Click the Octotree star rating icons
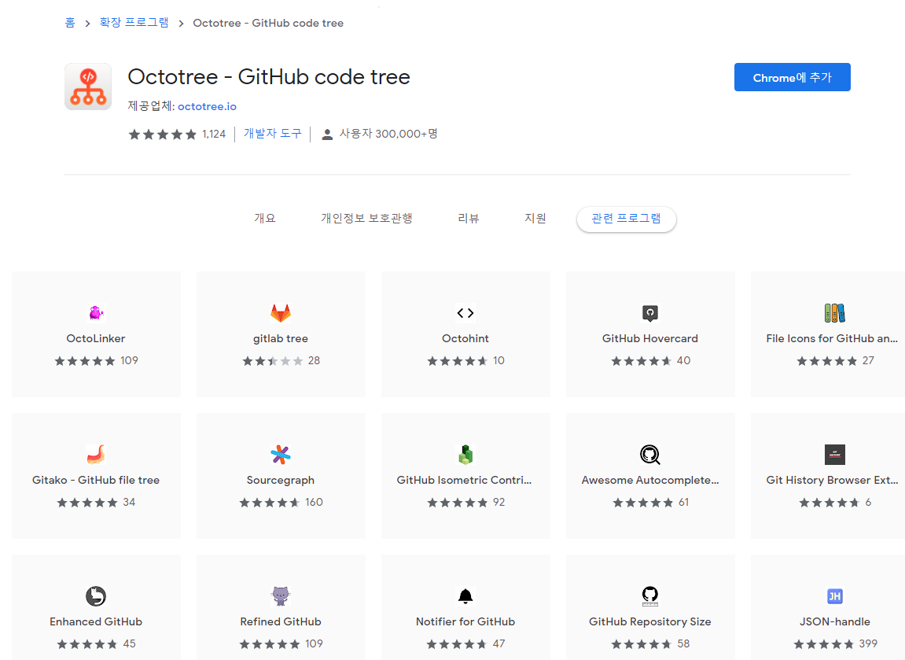Image resolution: width=905 pixels, height=660 pixels. [x=163, y=135]
